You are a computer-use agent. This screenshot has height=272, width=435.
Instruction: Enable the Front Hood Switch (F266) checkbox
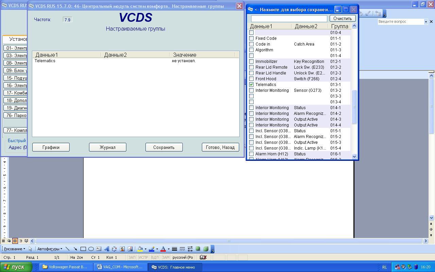(251, 79)
